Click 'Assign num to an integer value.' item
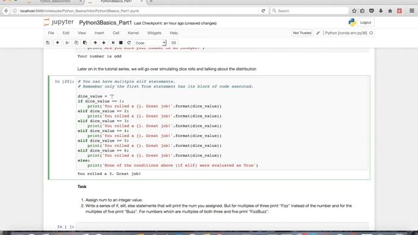The height and width of the screenshot is (235, 418). pos(114,200)
